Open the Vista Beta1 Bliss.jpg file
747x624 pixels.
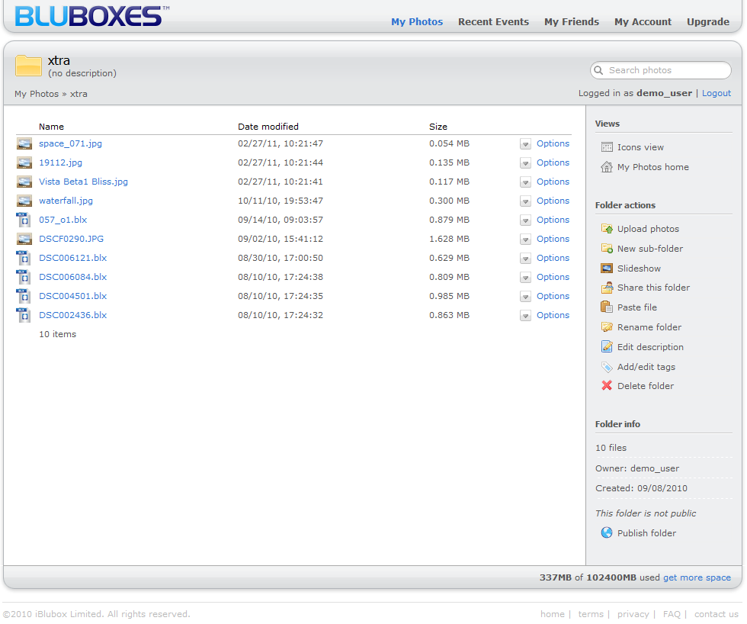(83, 182)
